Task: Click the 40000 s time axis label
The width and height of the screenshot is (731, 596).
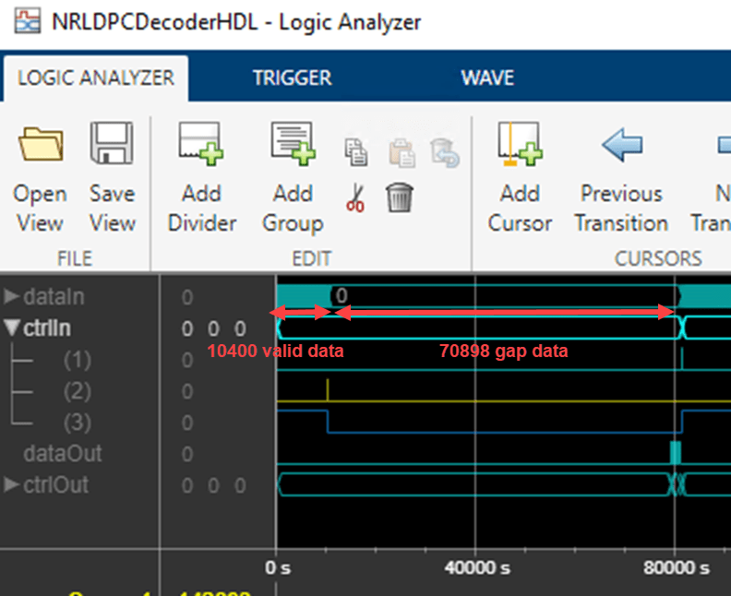Action: 477,568
